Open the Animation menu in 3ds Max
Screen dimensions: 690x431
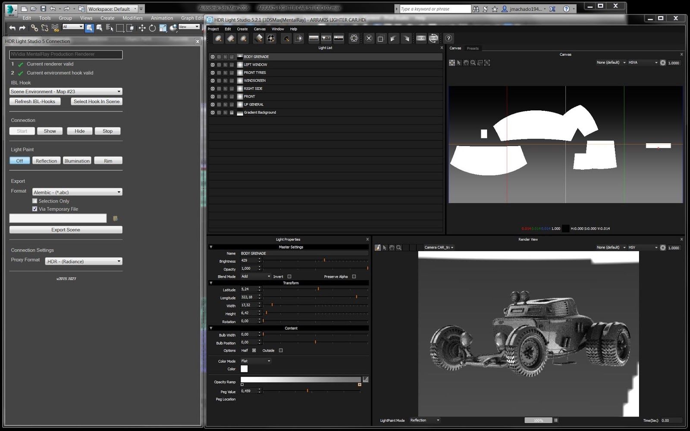162,18
